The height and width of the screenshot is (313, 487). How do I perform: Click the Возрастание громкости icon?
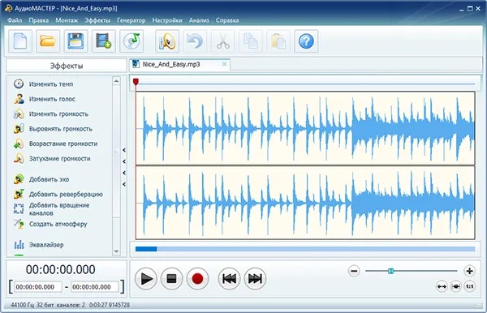(19, 144)
